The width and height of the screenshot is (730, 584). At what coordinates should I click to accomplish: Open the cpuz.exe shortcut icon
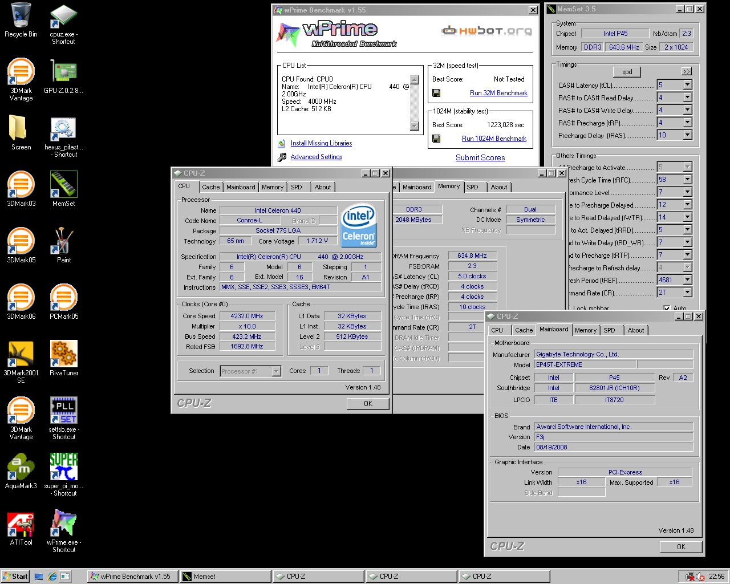pos(63,15)
